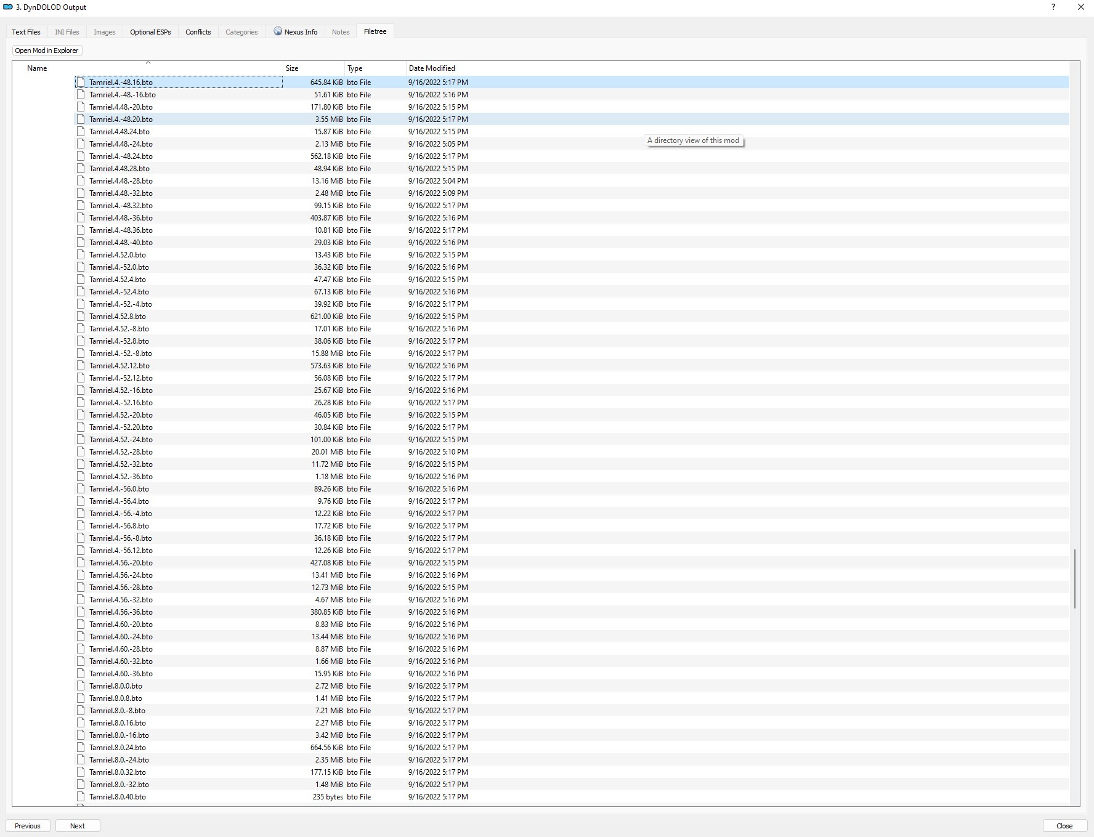Click file icon of Tamriel.4.-48.16.bto
This screenshot has width=1094, height=837.
click(x=81, y=82)
